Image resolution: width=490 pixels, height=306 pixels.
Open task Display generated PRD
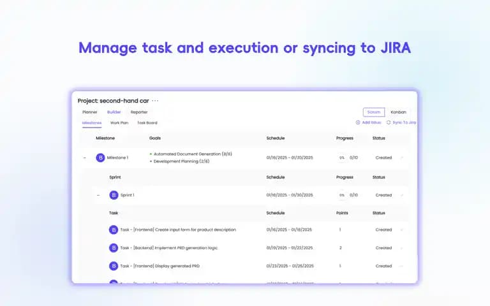pyautogui.click(x=160, y=266)
